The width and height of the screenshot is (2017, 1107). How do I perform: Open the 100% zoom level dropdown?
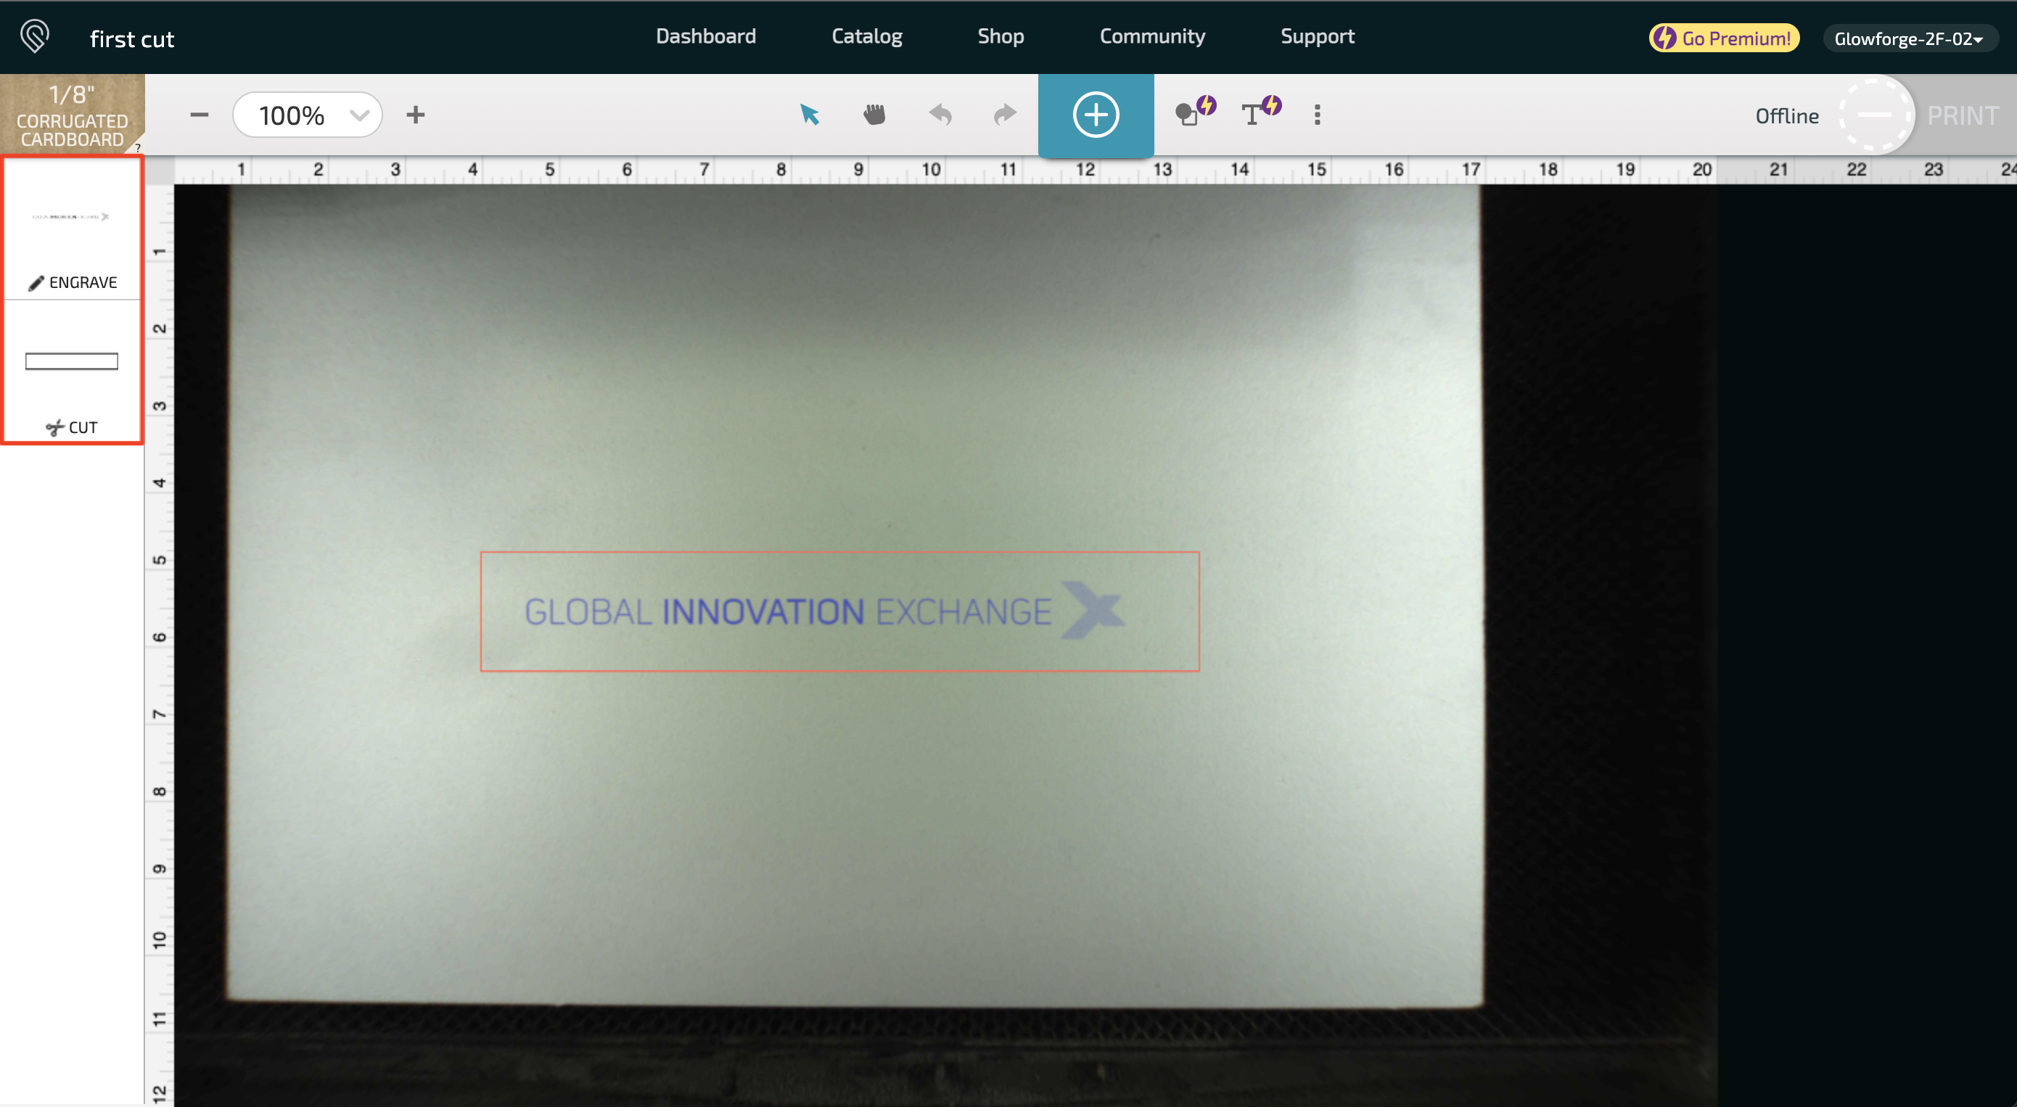(307, 115)
